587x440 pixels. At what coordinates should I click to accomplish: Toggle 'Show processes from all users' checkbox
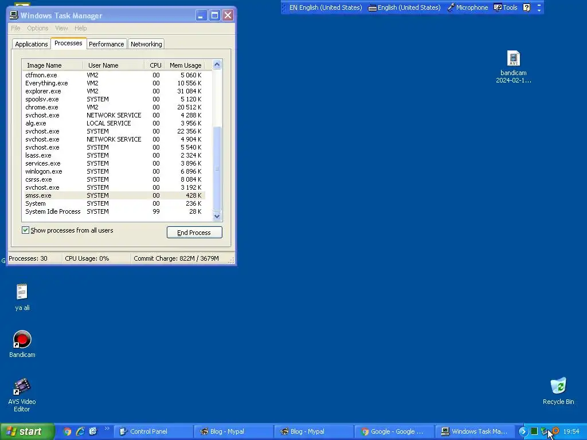tap(25, 230)
